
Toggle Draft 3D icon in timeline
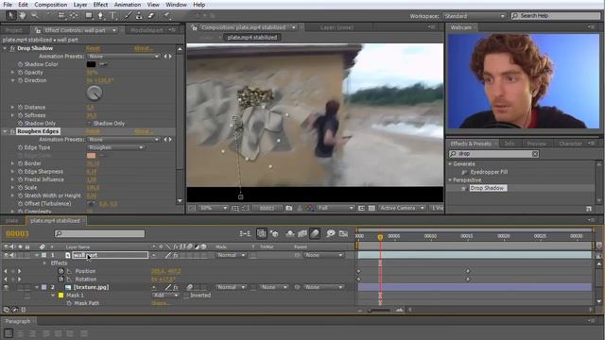click(274, 233)
